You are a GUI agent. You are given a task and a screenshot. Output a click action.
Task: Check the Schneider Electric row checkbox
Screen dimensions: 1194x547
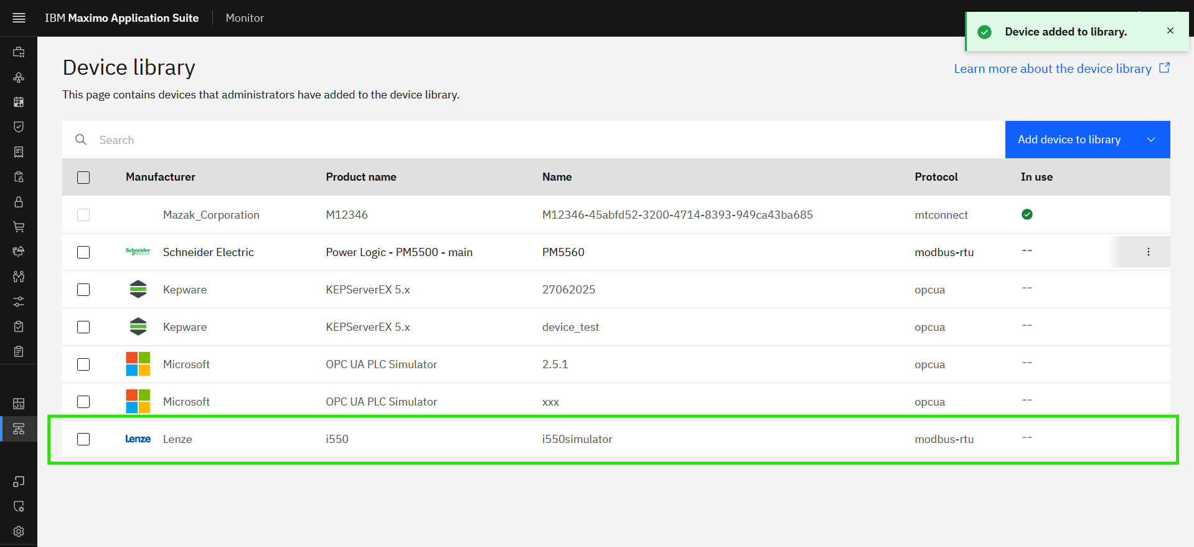(83, 252)
